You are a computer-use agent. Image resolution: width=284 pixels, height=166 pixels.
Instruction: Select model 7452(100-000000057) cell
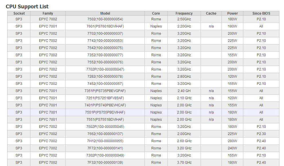(x=105, y=83)
